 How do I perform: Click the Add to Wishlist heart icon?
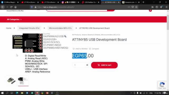[74, 49]
